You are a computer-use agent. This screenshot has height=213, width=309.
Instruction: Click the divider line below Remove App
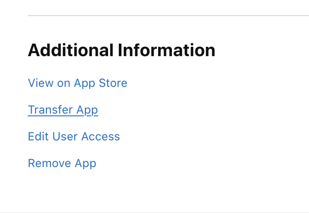pos(154,212)
